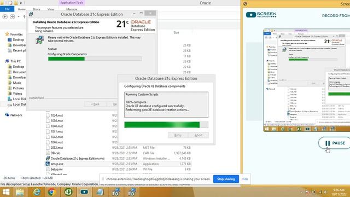Click the network icon in system tray
Viewport: 350px width, 197px height.
[x=320, y=192]
